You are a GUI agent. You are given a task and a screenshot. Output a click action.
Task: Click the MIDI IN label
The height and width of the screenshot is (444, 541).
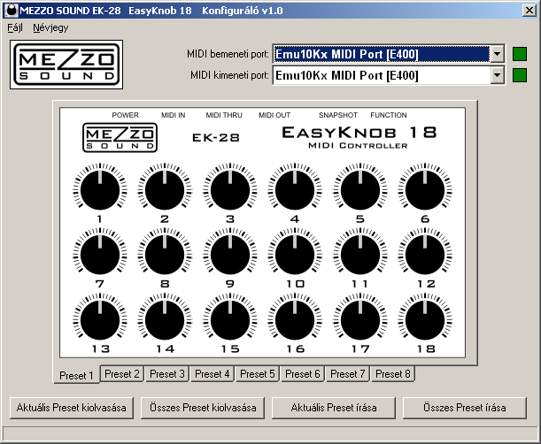point(174,115)
